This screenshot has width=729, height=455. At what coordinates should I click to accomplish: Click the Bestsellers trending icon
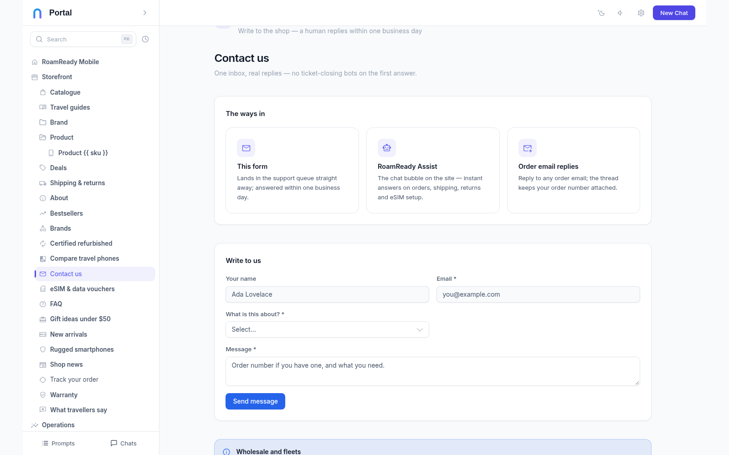pos(43,213)
